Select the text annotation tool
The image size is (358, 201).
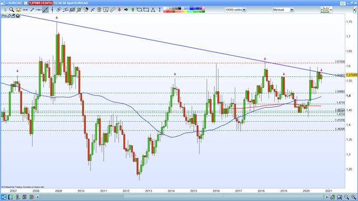click(x=106, y=10)
